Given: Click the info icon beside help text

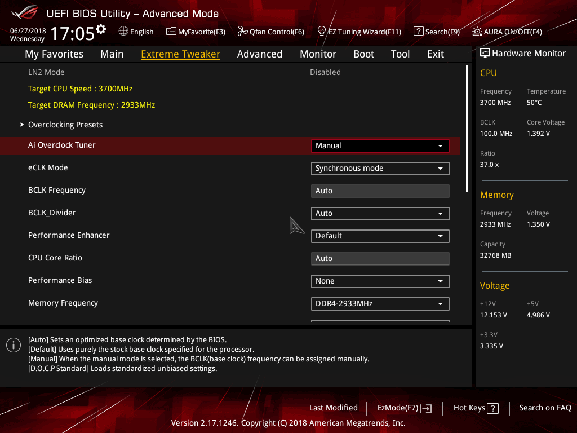Looking at the screenshot, I should 14,346.
